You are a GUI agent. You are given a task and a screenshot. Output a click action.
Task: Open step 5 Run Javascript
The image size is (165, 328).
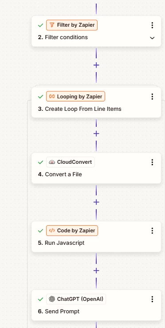61,243
